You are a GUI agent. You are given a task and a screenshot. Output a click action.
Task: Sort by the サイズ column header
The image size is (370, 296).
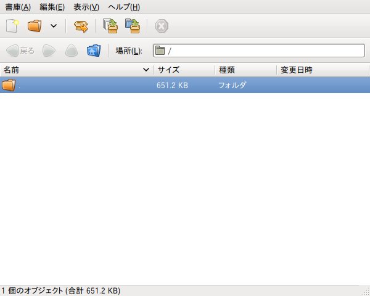184,70
